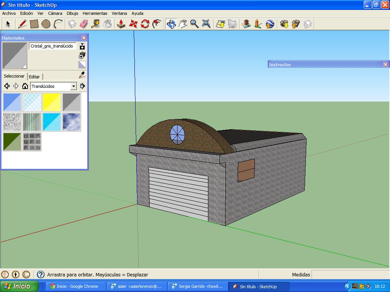Screen dimensions: 390x292
Task: Open the Translúcidos material library dropdown
Action: [74, 86]
